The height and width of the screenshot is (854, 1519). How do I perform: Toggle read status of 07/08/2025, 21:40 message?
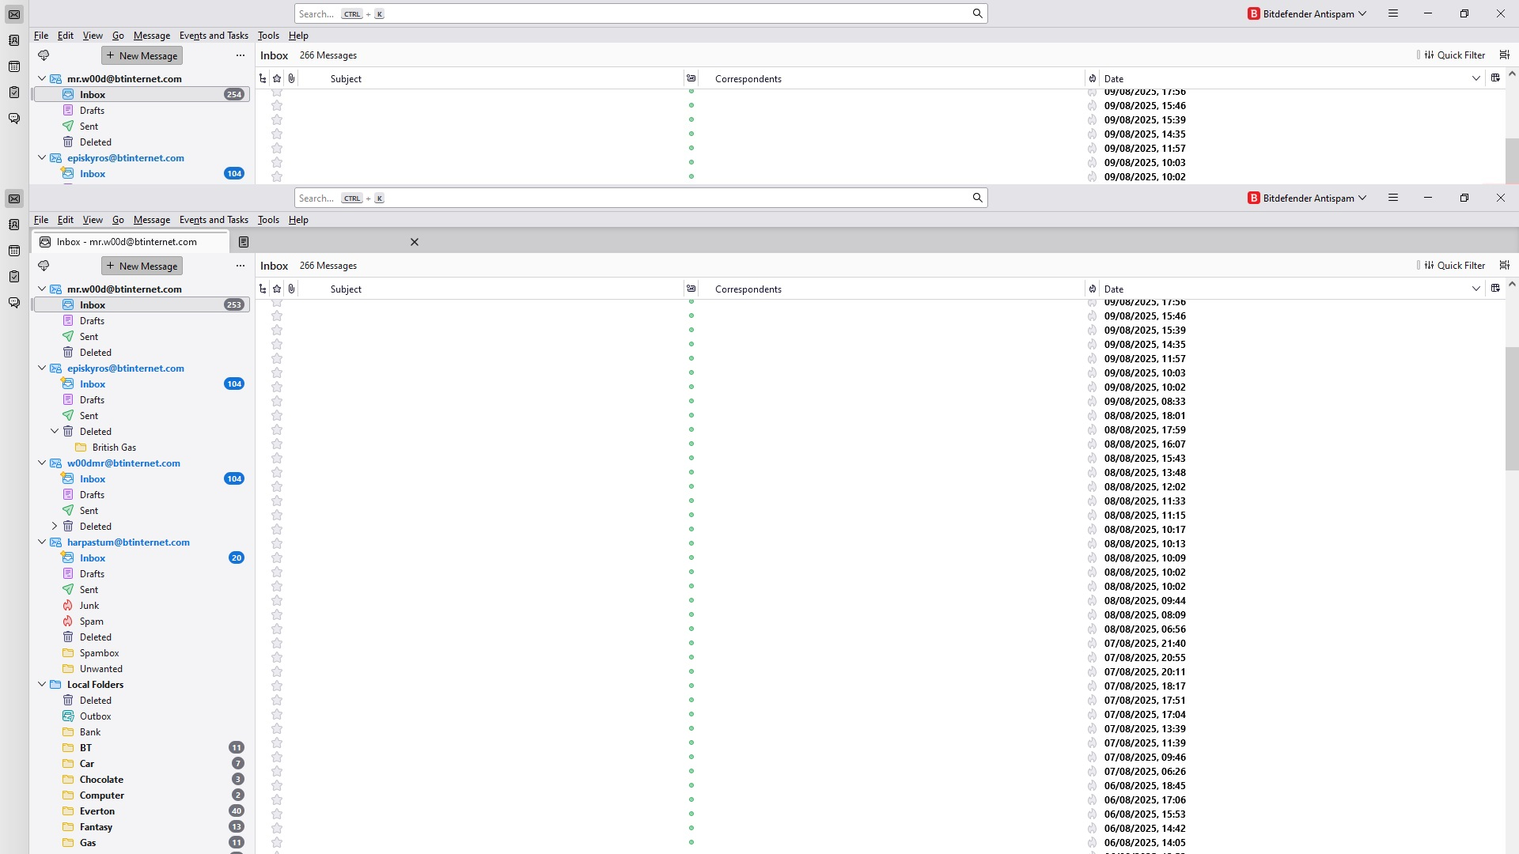click(691, 643)
